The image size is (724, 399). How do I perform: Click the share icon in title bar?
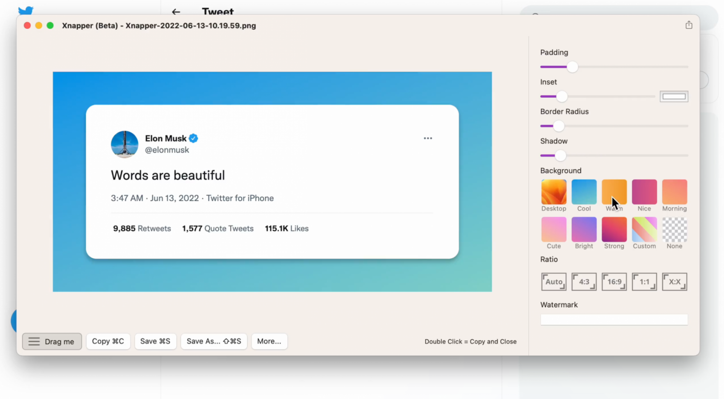click(689, 25)
